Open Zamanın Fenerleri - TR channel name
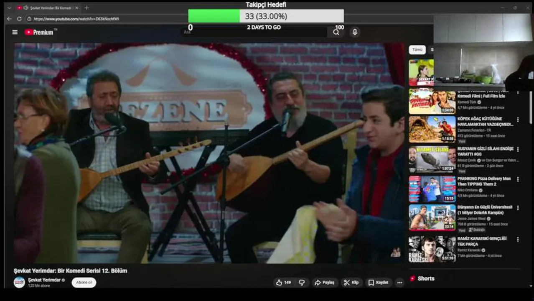The height and width of the screenshot is (301, 534). point(475,131)
